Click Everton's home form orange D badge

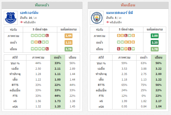pyautogui.click(x=36, y=42)
